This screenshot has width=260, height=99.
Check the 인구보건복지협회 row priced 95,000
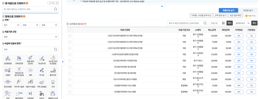point(70,48)
